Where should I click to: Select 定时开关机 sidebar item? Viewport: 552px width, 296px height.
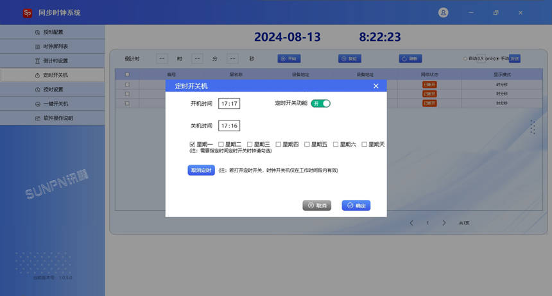tap(53, 75)
